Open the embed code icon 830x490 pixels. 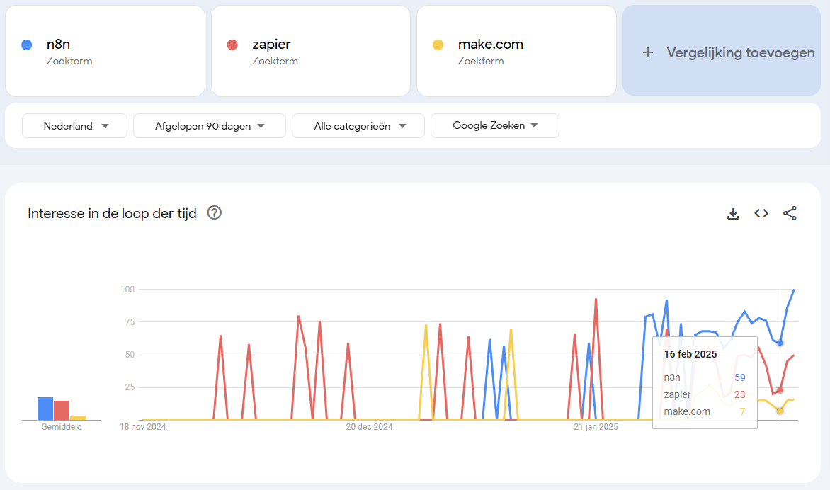pos(761,213)
